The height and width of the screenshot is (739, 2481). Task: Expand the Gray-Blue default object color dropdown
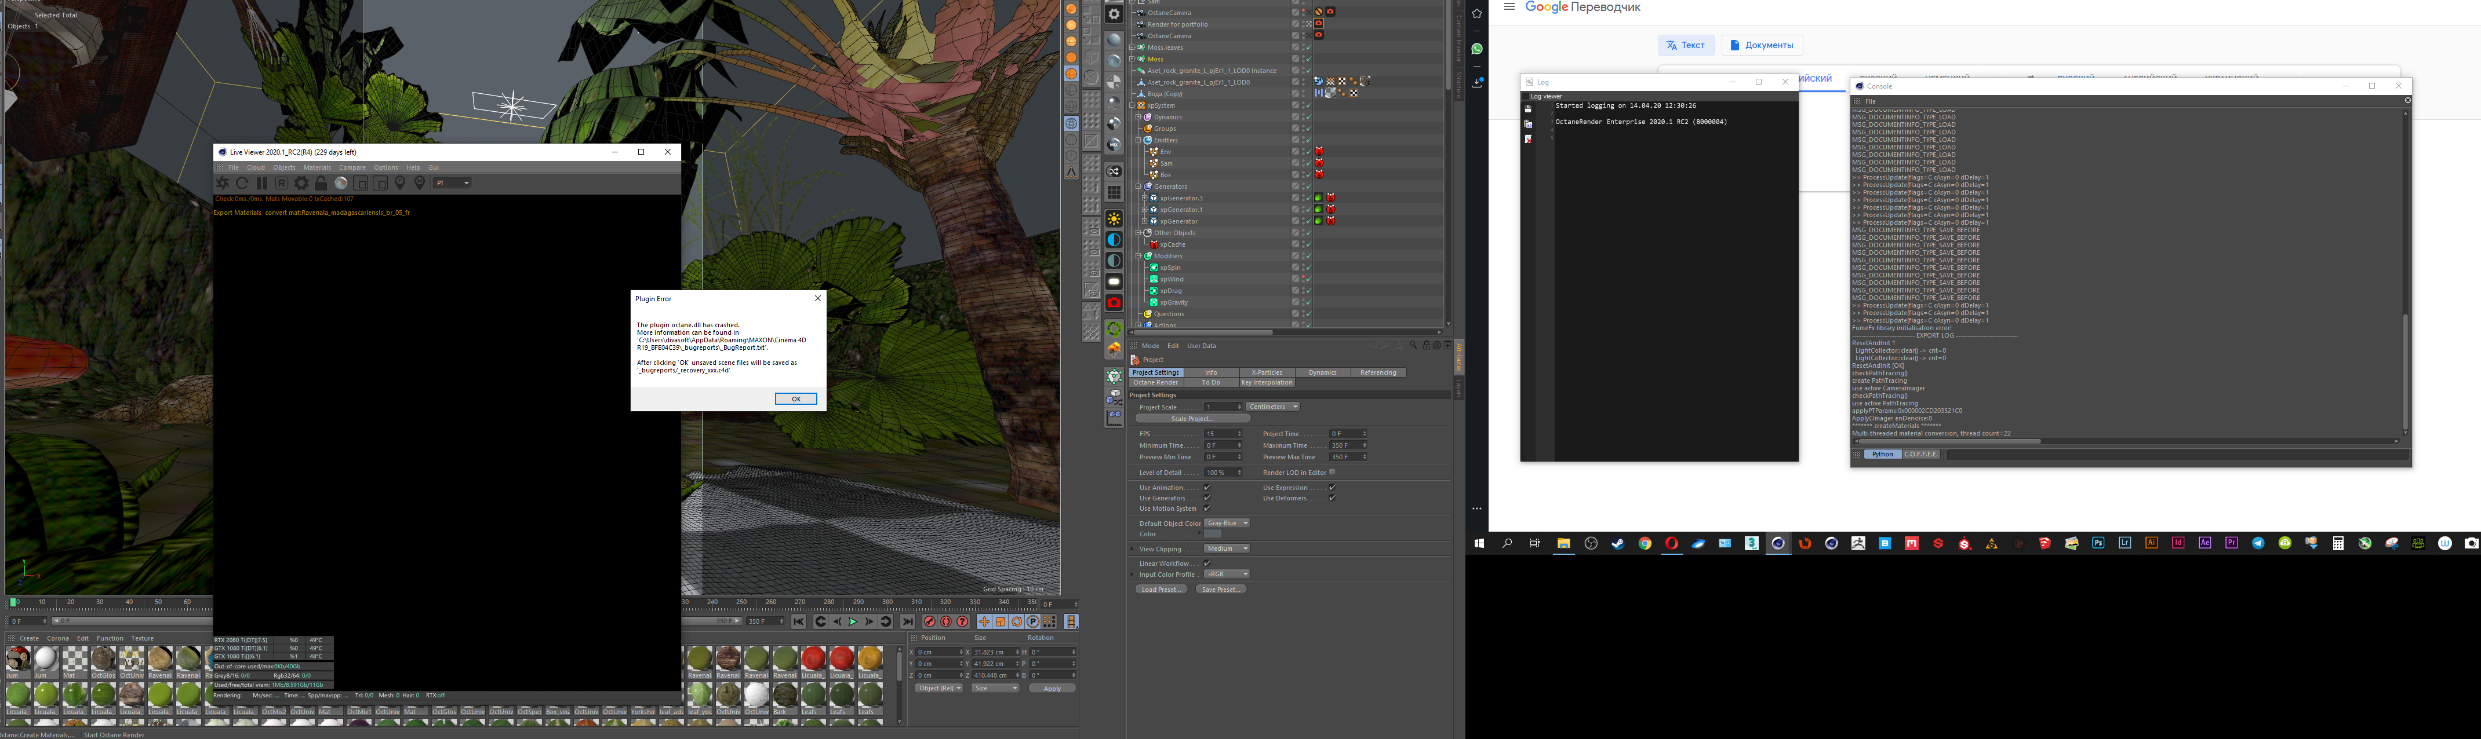tap(1227, 524)
